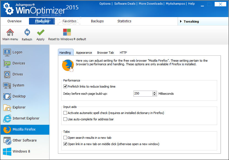Image resolution: width=229 pixels, height=160 pixels.
Task: Open the Internet Explorer sidebar section
Action: (25, 118)
